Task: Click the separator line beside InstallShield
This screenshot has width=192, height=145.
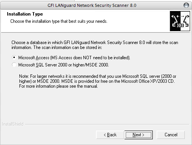Action: [107, 125]
